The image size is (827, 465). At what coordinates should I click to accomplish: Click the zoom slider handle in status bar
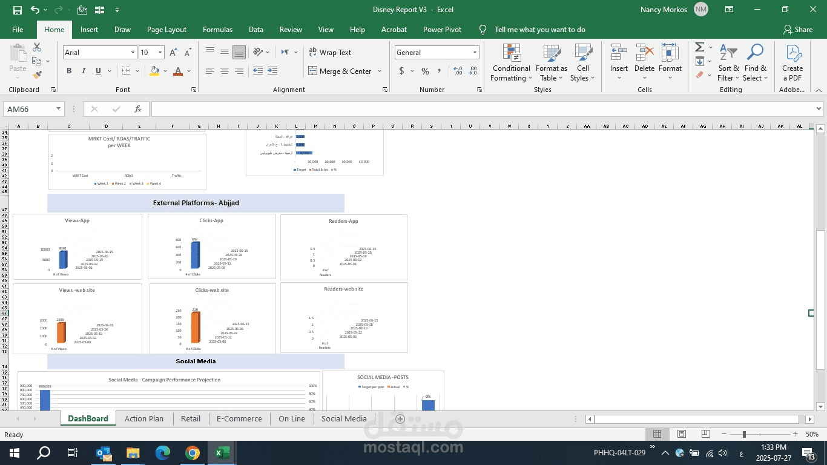[744, 435]
